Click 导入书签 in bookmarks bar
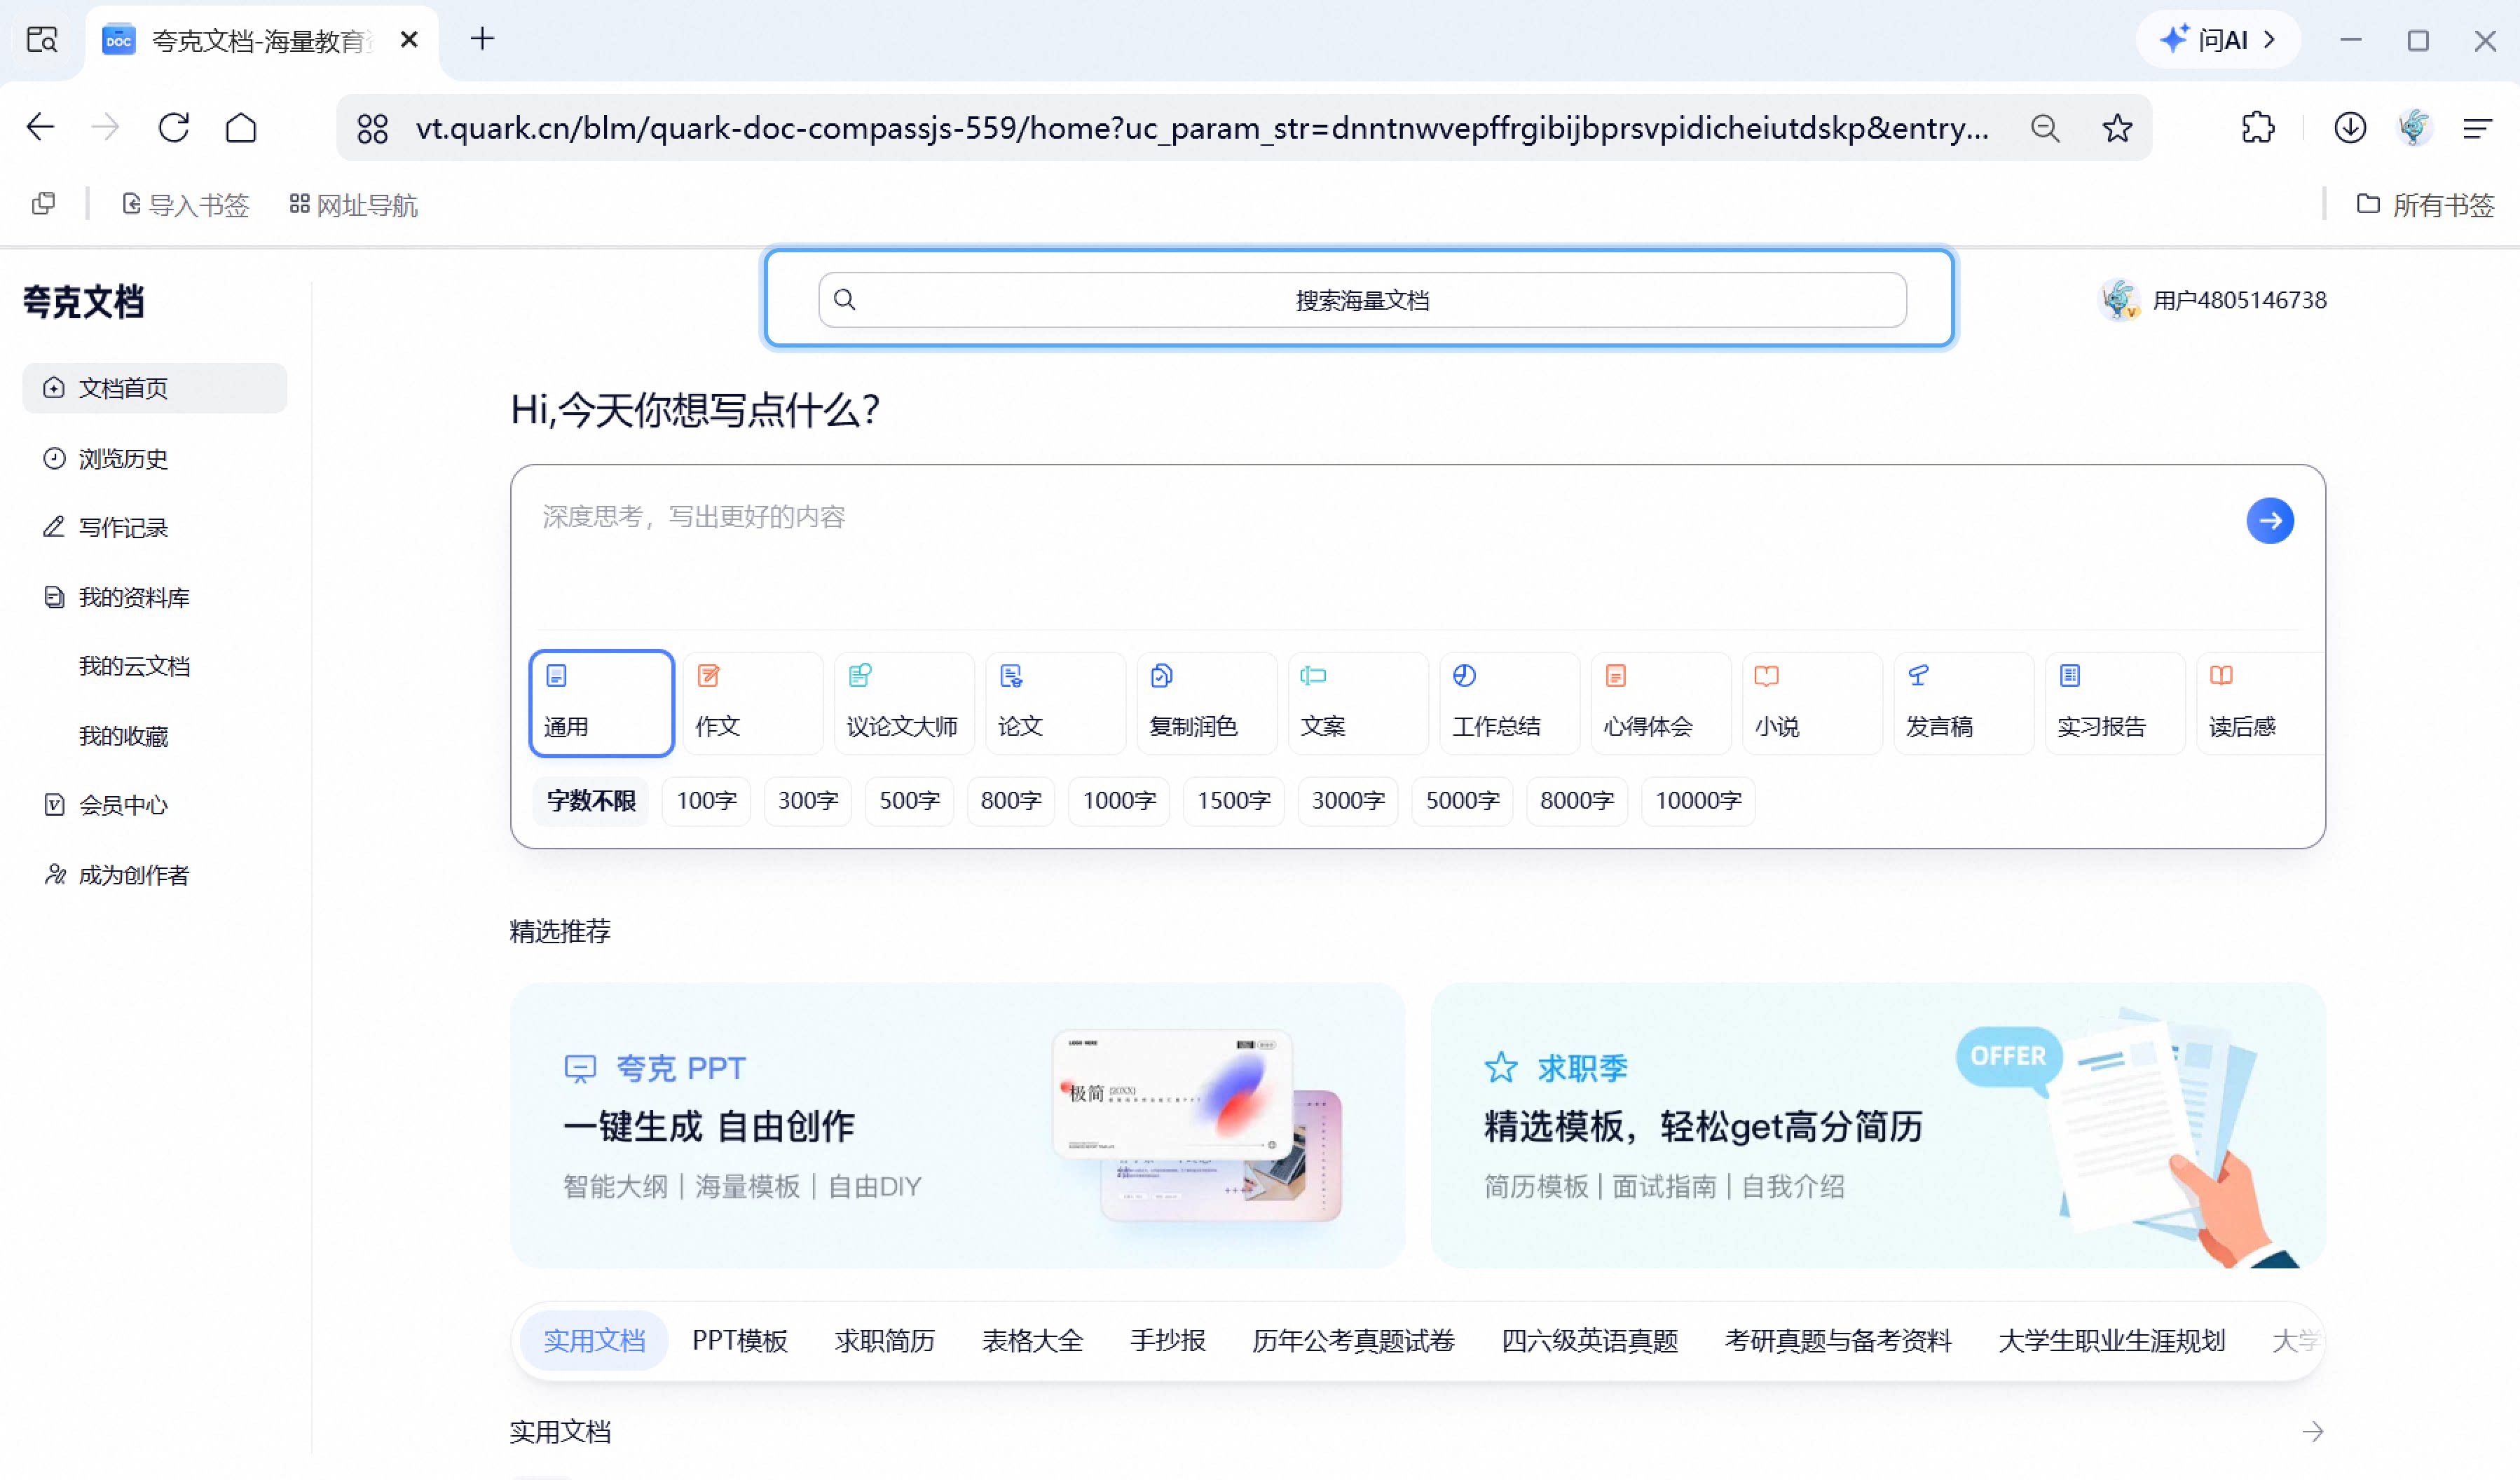The width and height of the screenshot is (2520, 1480). 185,205
